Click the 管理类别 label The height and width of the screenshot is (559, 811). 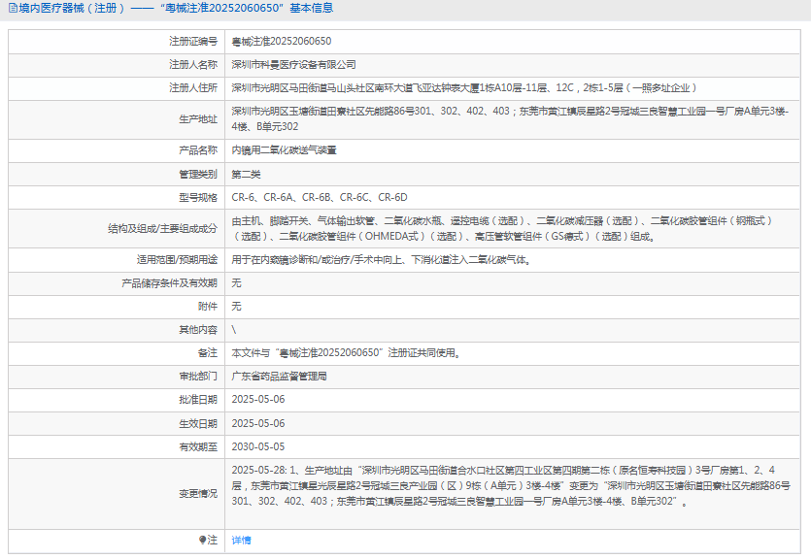[198, 174]
